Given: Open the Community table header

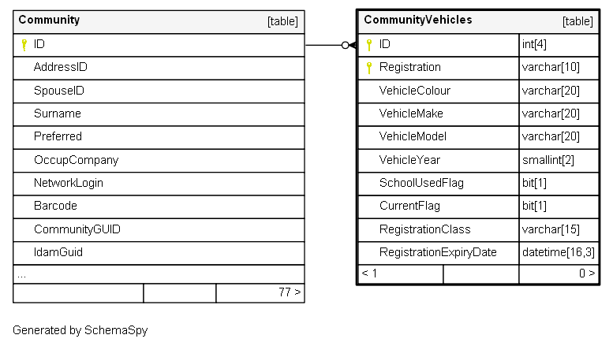Looking at the screenshot, I should (159, 21).
